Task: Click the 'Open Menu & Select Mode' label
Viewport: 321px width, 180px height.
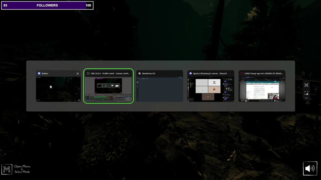Action: tap(22, 169)
